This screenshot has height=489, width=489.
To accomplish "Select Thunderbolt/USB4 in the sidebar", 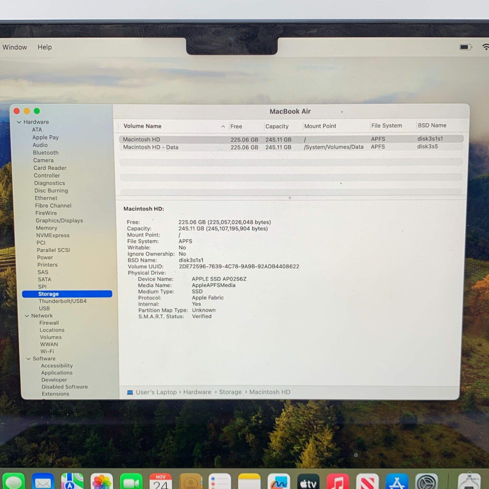I will tap(63, 301).
